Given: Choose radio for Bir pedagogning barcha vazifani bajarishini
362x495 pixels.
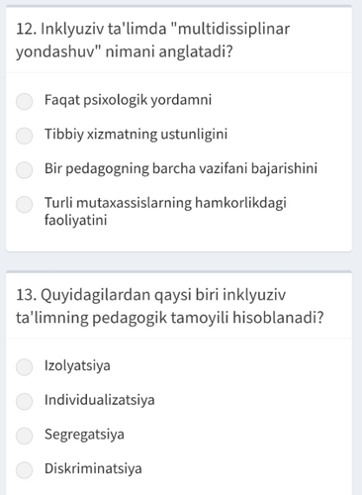Looking at the screenshot, I should point(24,170).
